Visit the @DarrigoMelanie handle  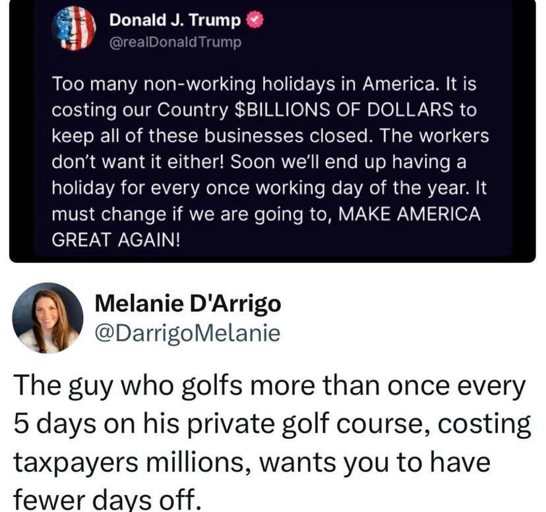point(187,333)
